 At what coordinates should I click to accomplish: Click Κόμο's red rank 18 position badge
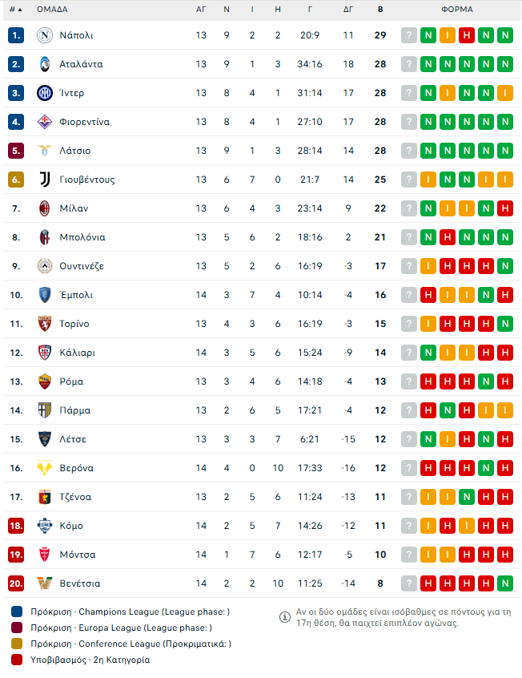[16, 526]
